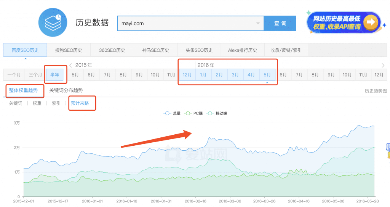The width and height of the screenshot is (390, 207).
Task: Show the 预计来路 metric
Action: (81, 103)
